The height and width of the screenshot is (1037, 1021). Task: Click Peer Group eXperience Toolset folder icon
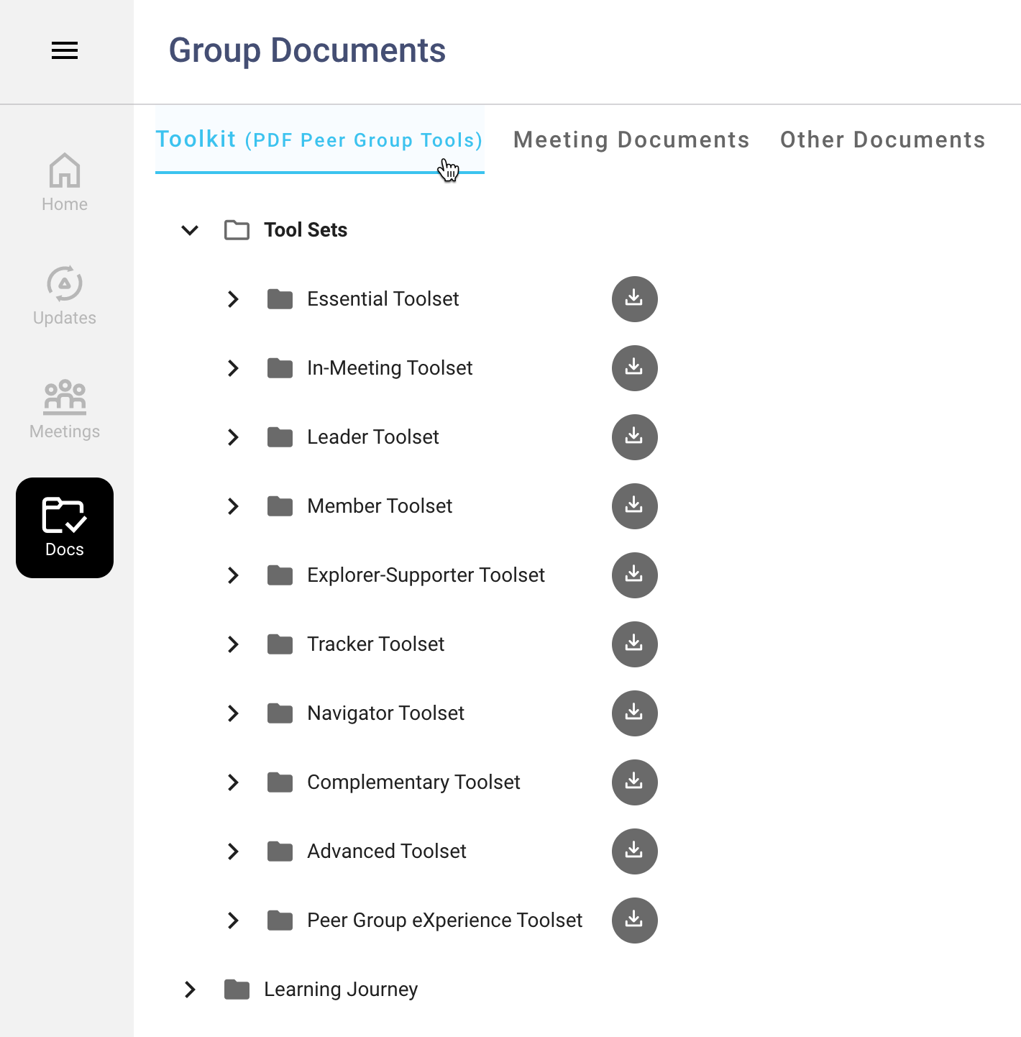280,920
